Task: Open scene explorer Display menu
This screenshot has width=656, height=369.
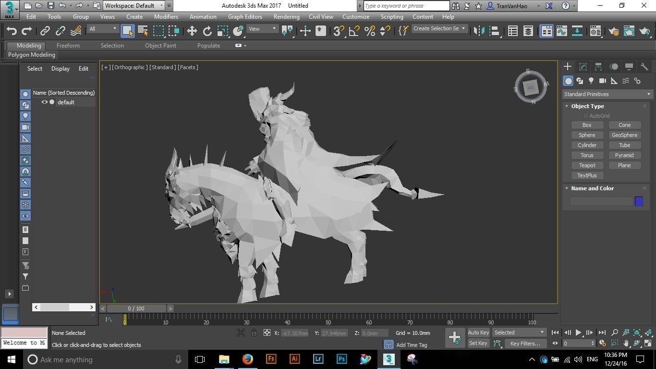Action: [61, 69]
